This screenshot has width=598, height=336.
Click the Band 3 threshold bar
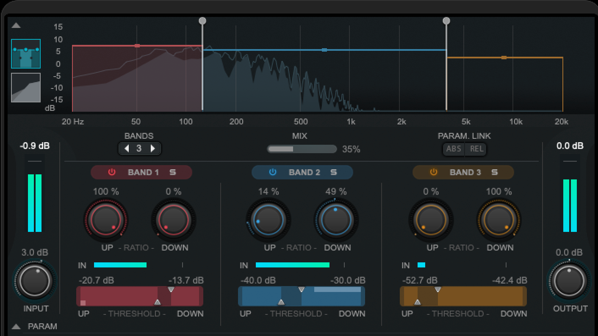point(463,296)
